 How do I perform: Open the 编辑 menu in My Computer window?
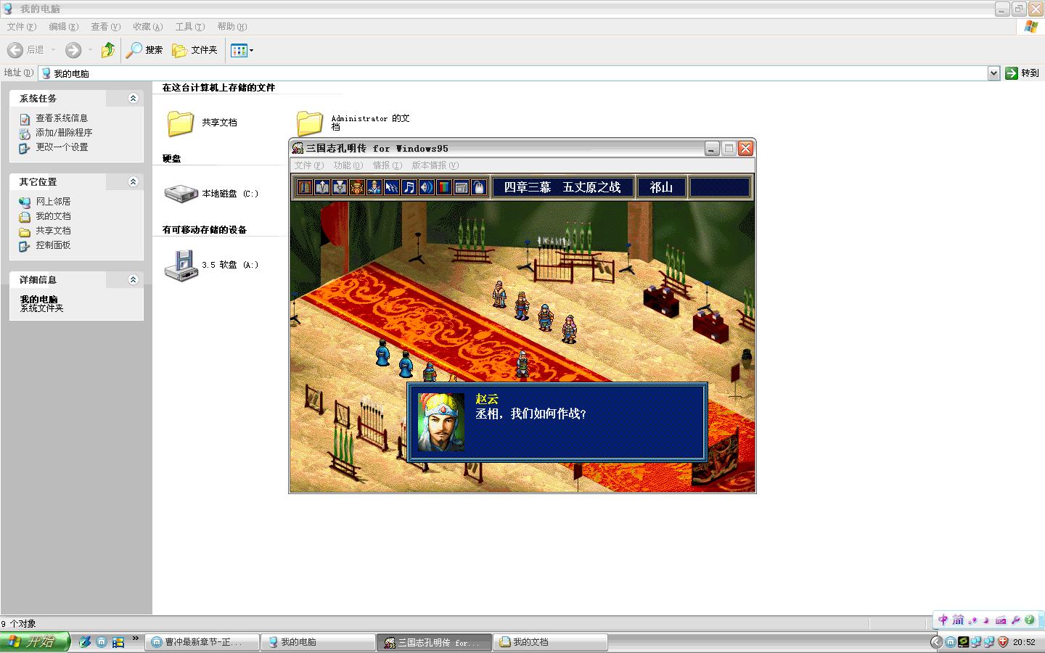tap(63, 27)
